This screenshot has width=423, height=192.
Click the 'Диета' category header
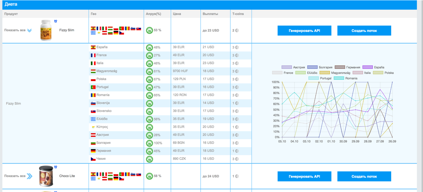click(11, 5)
